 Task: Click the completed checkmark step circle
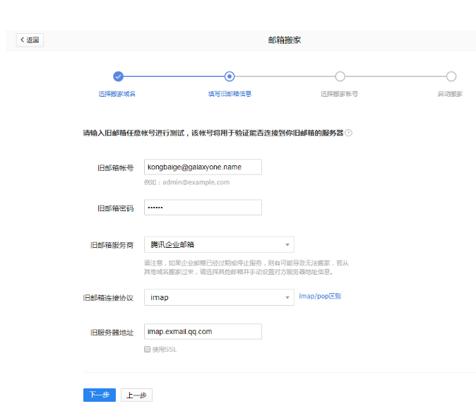[x=118, y=76]
